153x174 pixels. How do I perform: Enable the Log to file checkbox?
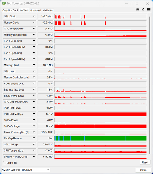click(x=5, y=163)
